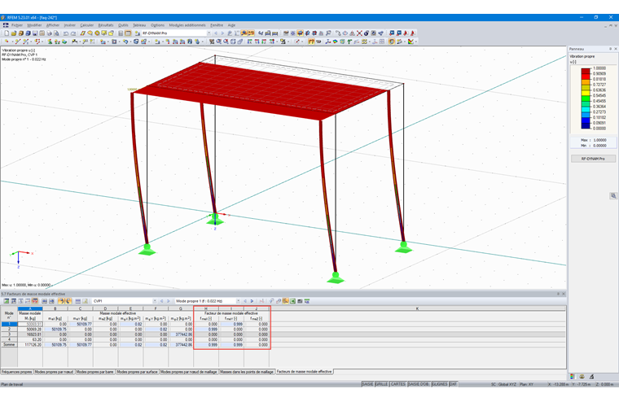Click the print preview toolbar icon
619x402 pixels.
click(56, 33)
